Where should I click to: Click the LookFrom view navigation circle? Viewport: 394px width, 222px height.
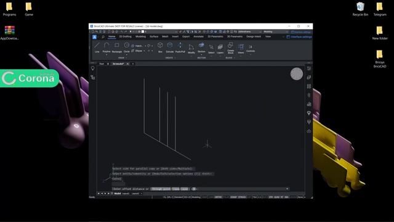click(297, 74)
